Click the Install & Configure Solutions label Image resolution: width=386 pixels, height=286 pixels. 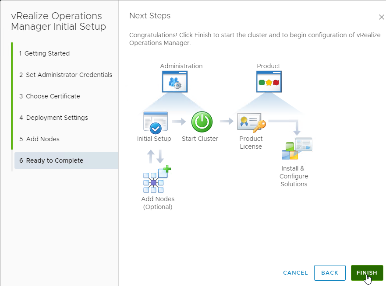[294, 176]
